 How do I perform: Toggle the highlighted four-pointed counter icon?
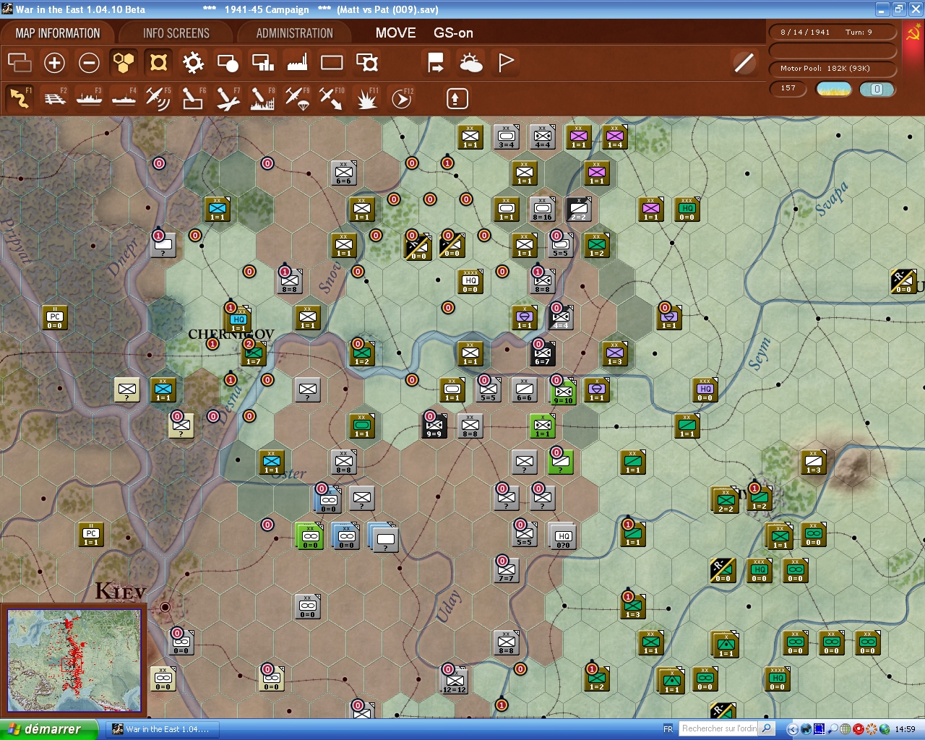[x=158, y=63]
